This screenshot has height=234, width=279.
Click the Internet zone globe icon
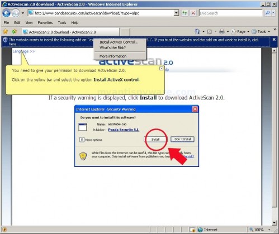(200, 230)
